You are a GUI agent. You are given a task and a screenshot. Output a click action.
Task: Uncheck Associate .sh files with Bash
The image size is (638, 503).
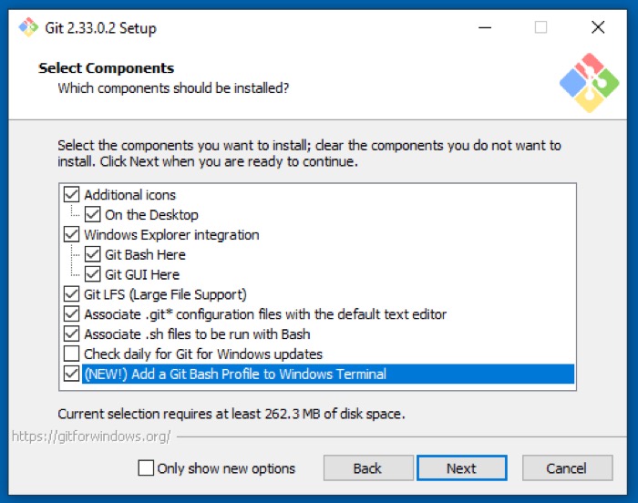click(x=71, y=334)
